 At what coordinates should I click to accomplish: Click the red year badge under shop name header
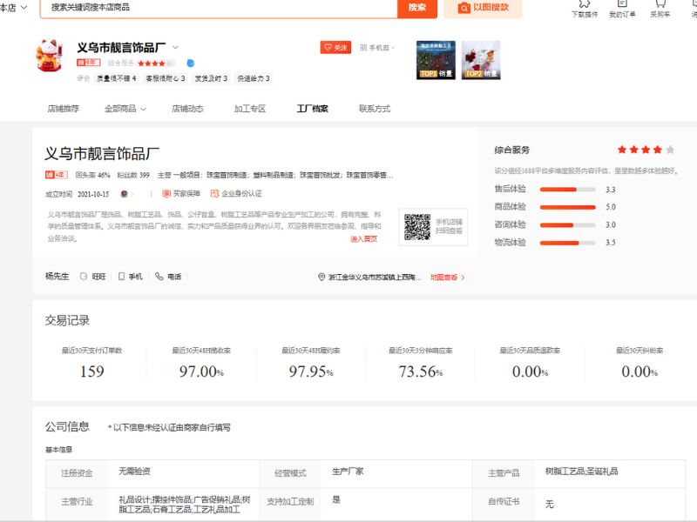tap(89, 63)
